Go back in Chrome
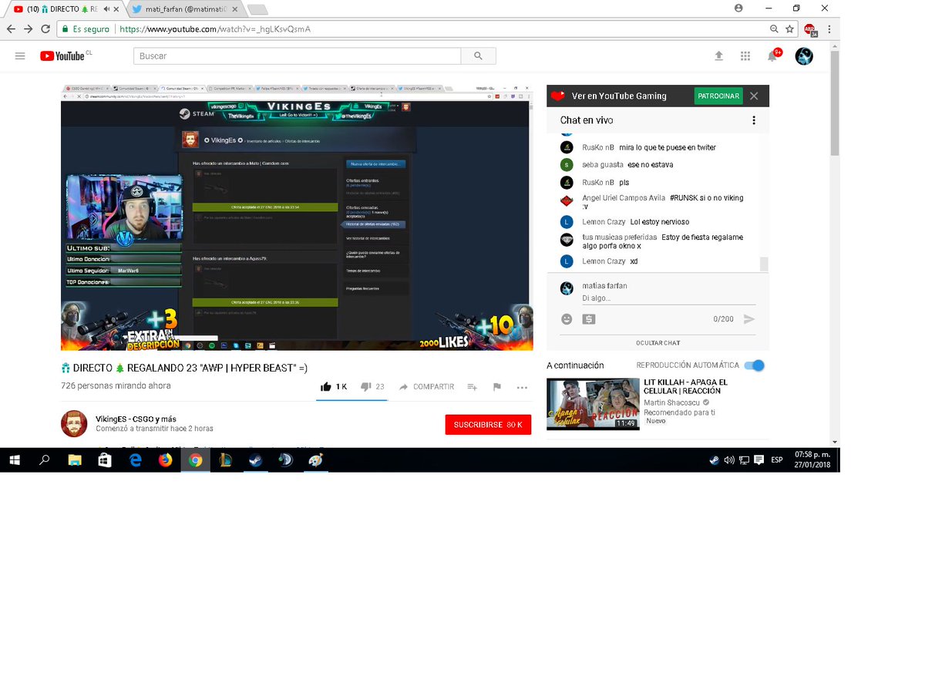925x690 pixels. [x=11, y=29]
